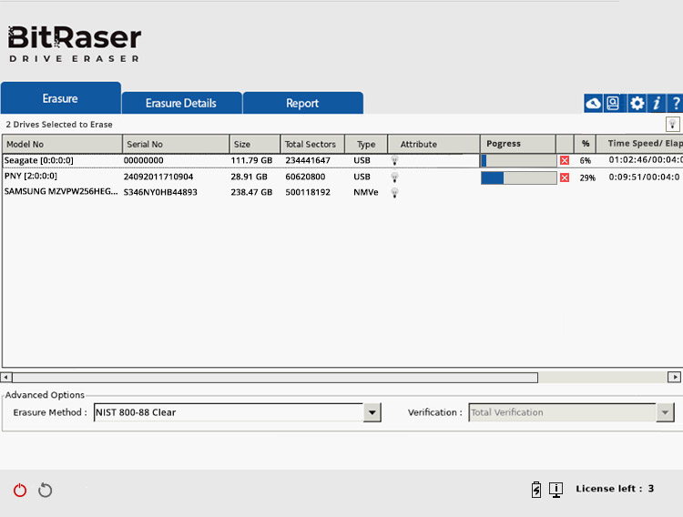Click serial number S346NY0HB44893

[160, 192]
